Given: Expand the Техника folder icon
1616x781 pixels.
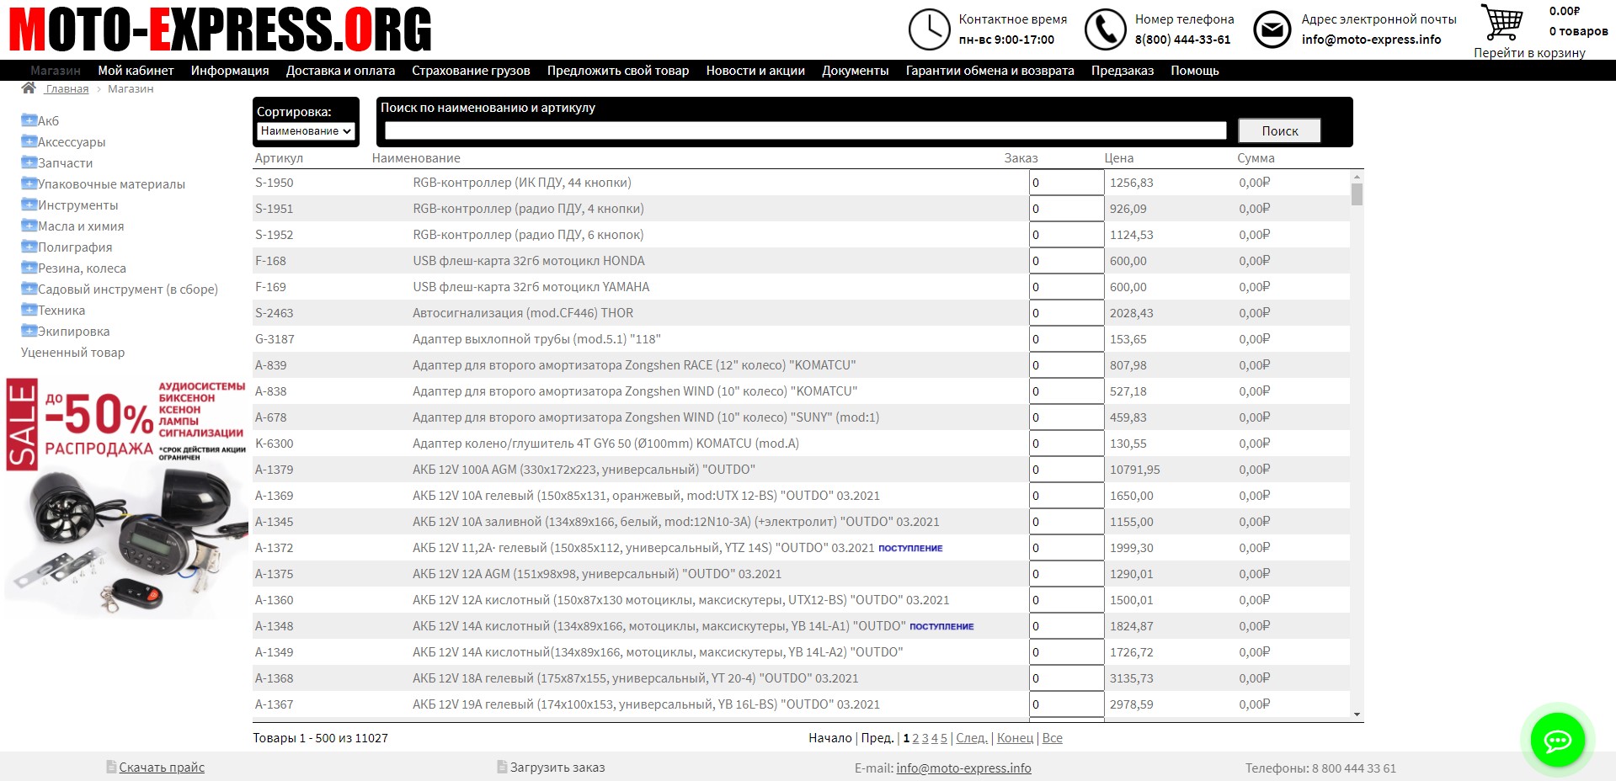Looking at the screenshot, I should (29, 310).
